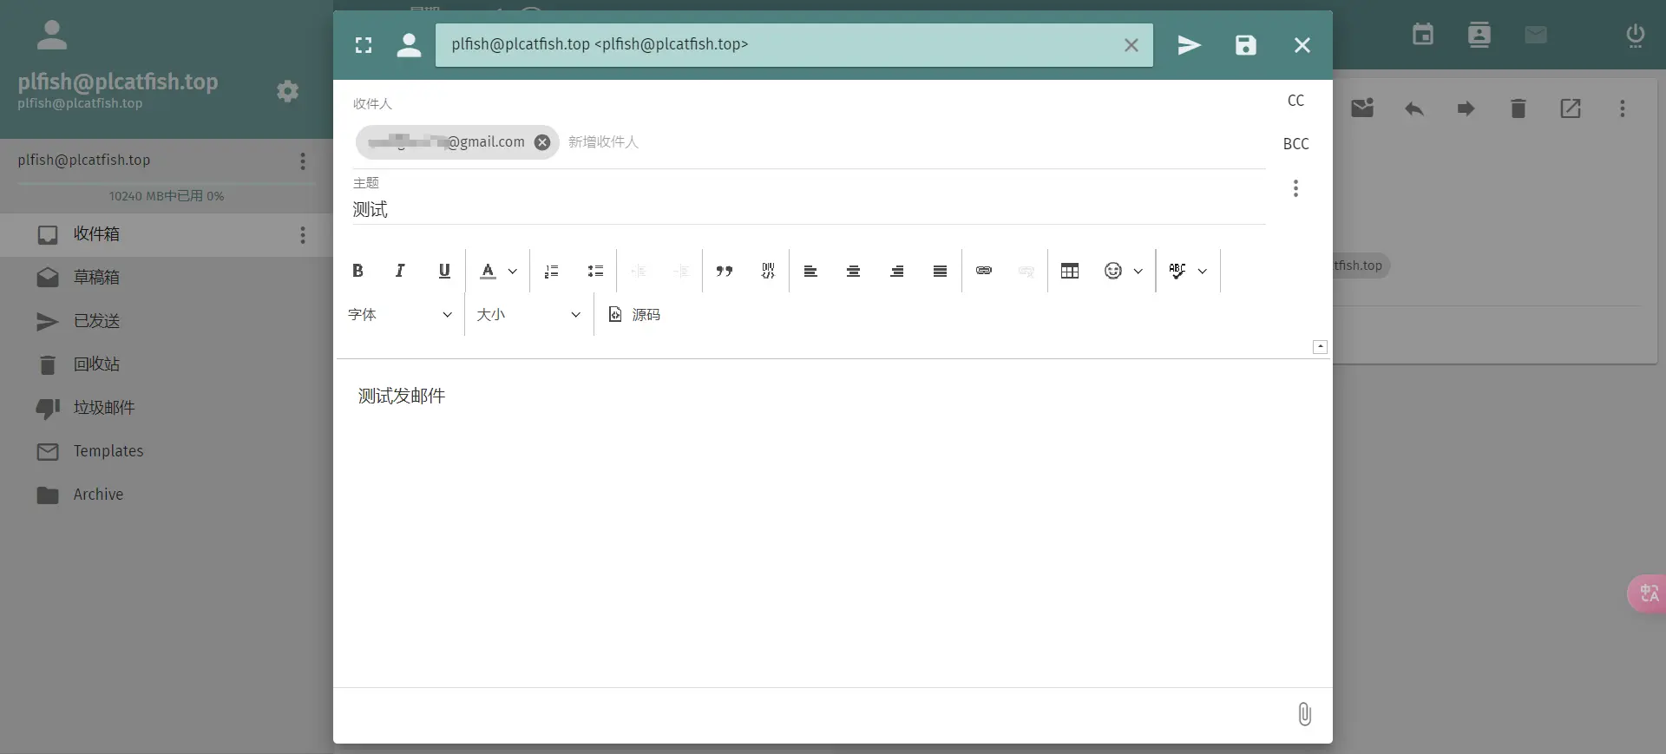
Task: Send the email message
Action: click(x=1189, y=45)
